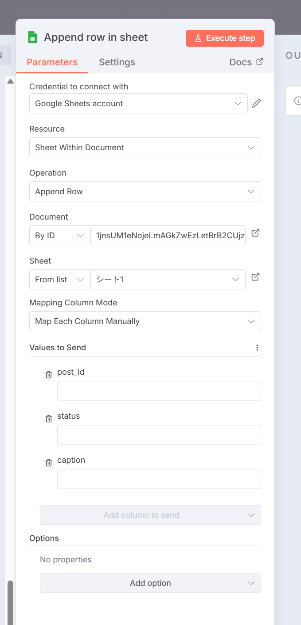
Task: Click into the post_id value field
Action: [159, 391]
